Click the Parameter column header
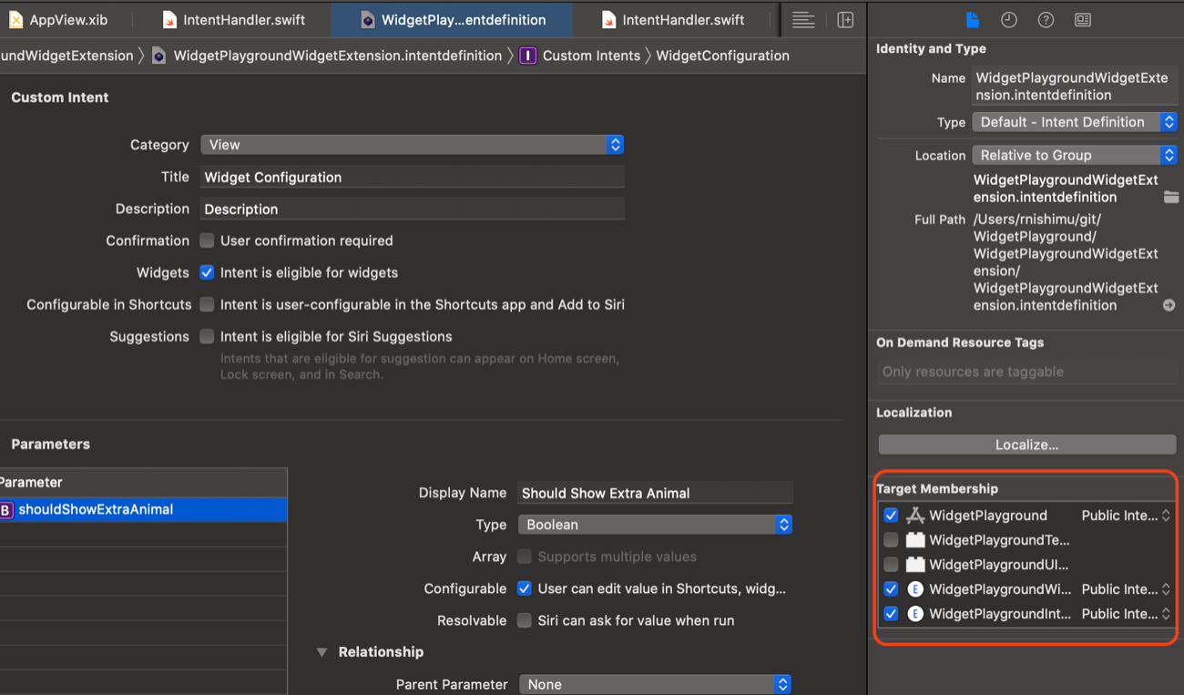 (143, 483)
